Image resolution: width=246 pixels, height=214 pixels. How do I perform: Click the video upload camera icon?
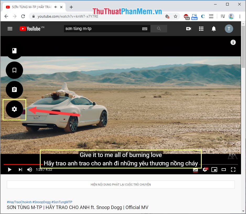coord(188,28)
